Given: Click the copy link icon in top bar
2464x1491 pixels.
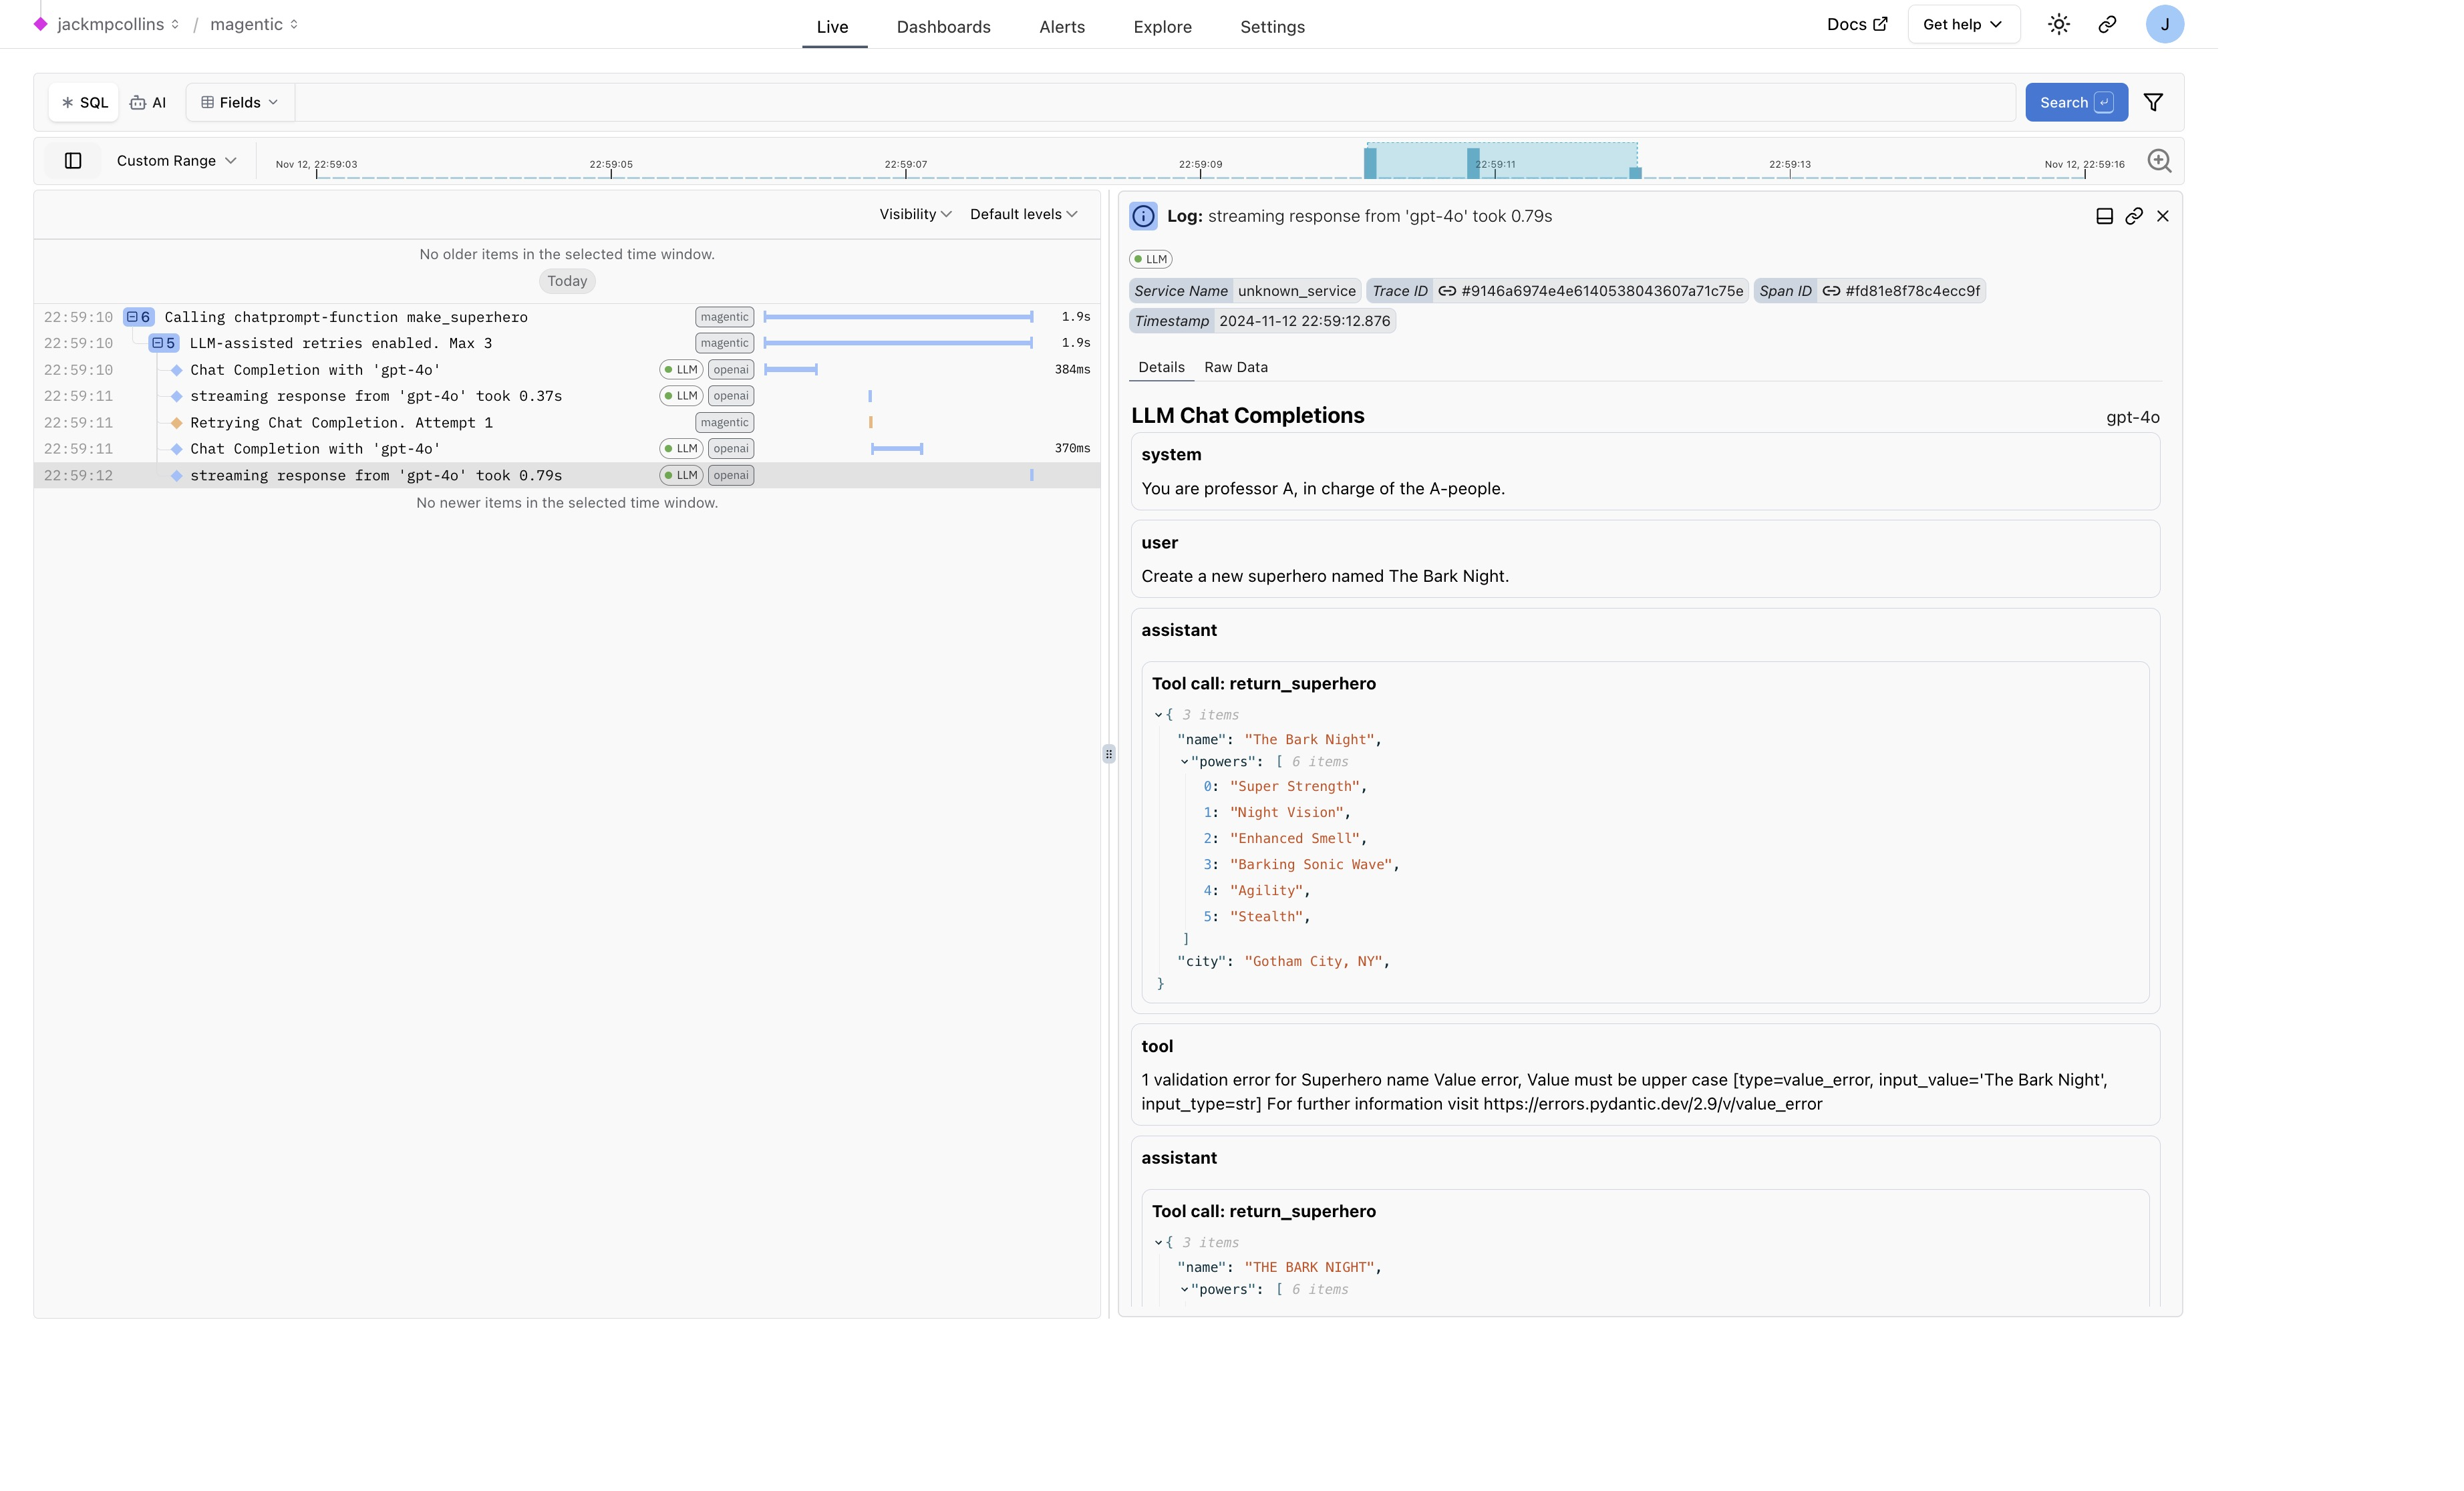Looking at the screenshot, I should [x=2107, y=24].
